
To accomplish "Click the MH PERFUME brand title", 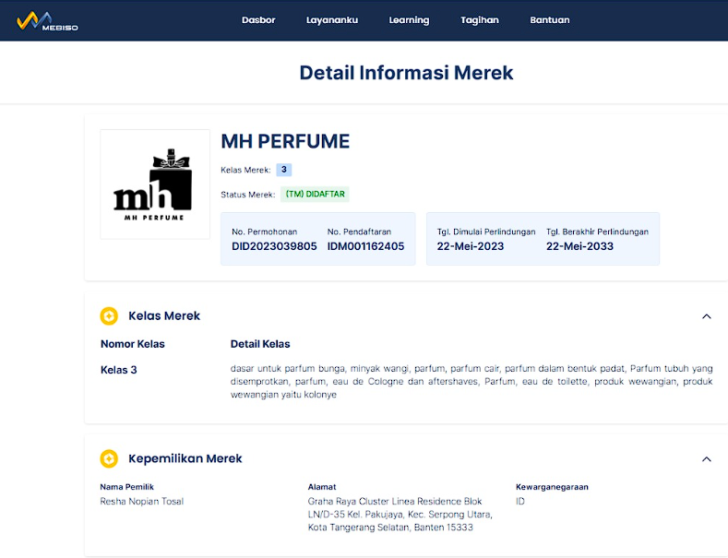I will [285, 141].
